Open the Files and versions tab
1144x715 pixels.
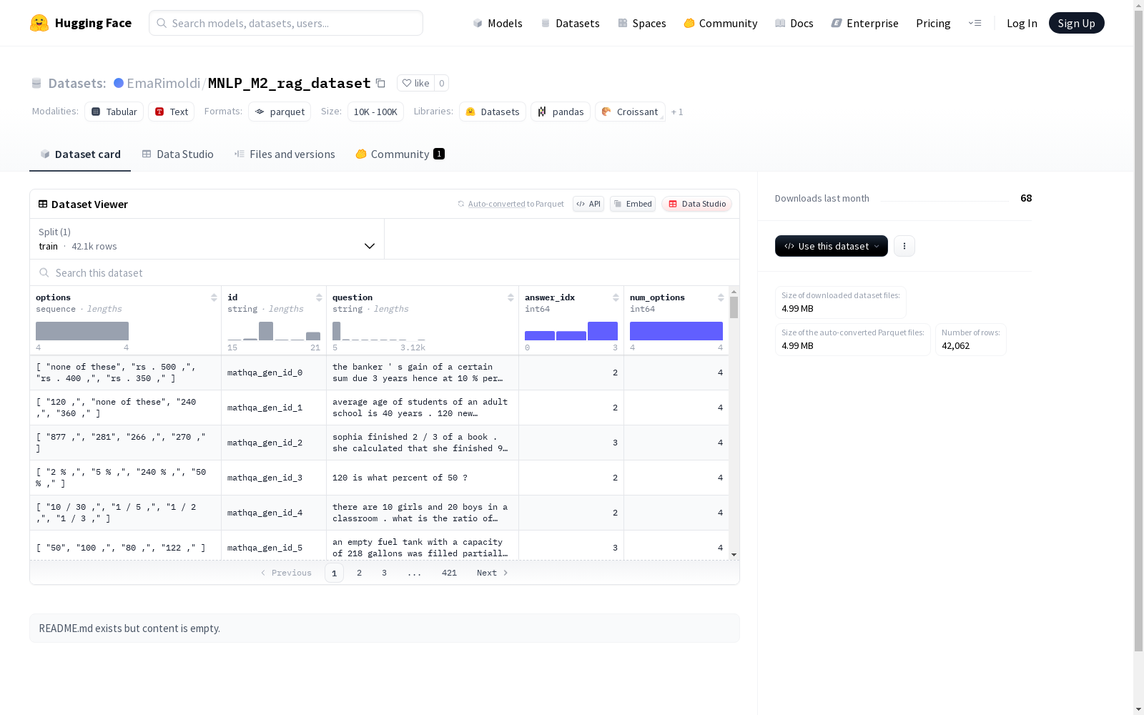click(285, 154)
